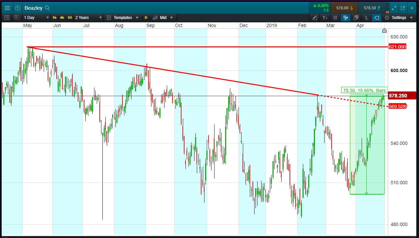Image resolution: width=419 pixels, height=238 pixels.
Task: Open the hamburger main menu
Action: pyautogui.click(x=7, y=8)
